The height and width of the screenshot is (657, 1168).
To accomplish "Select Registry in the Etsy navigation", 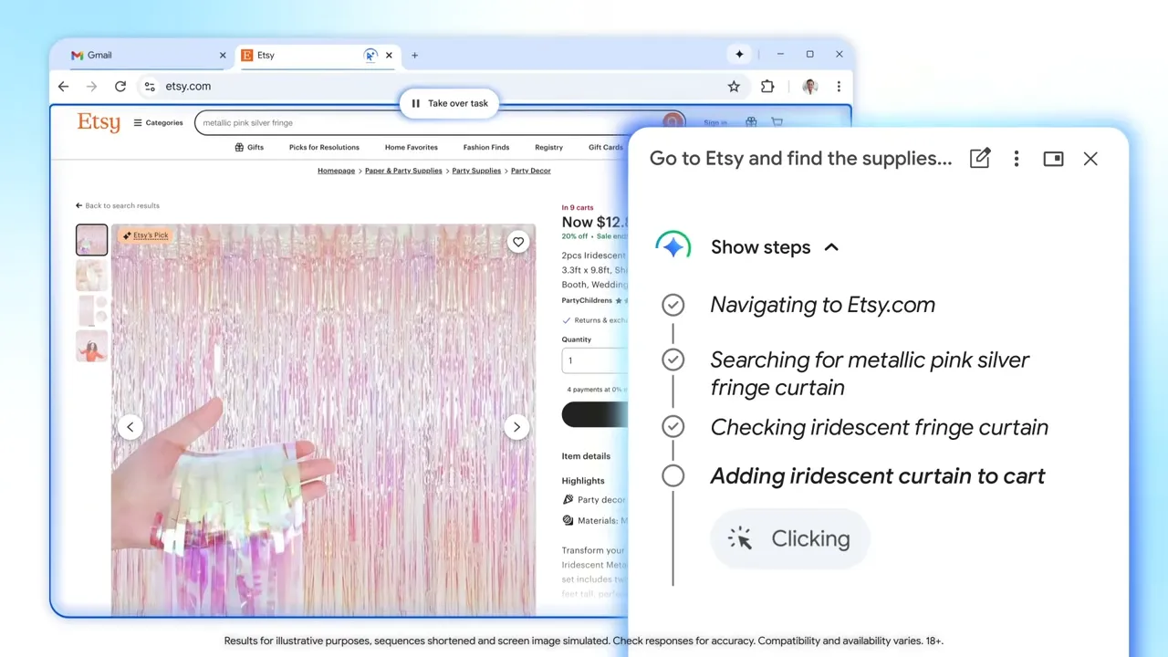I will tap(548, 147).
